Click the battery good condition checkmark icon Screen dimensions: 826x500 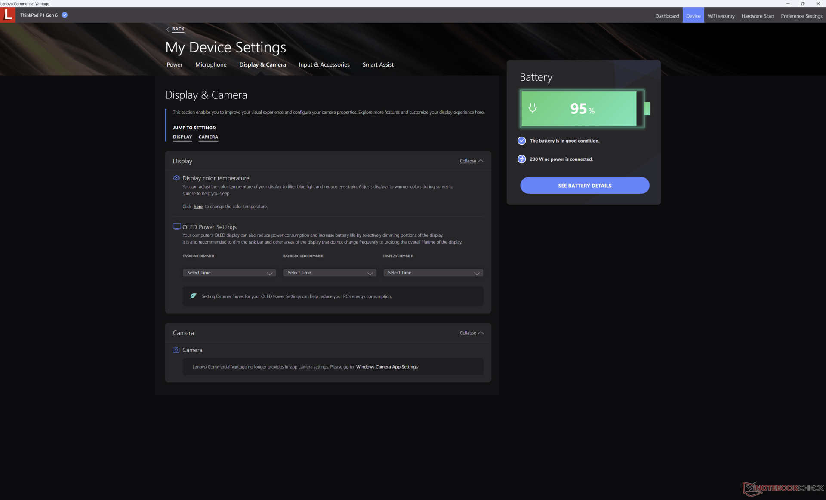(521, 141)
